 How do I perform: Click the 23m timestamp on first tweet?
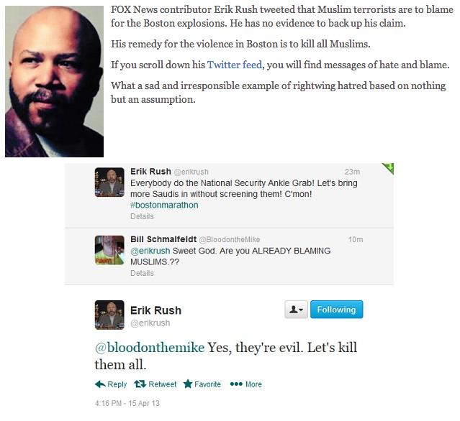352,172
